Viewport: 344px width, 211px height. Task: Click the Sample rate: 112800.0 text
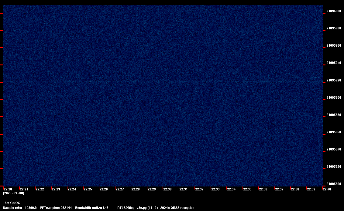pos(20,208)
